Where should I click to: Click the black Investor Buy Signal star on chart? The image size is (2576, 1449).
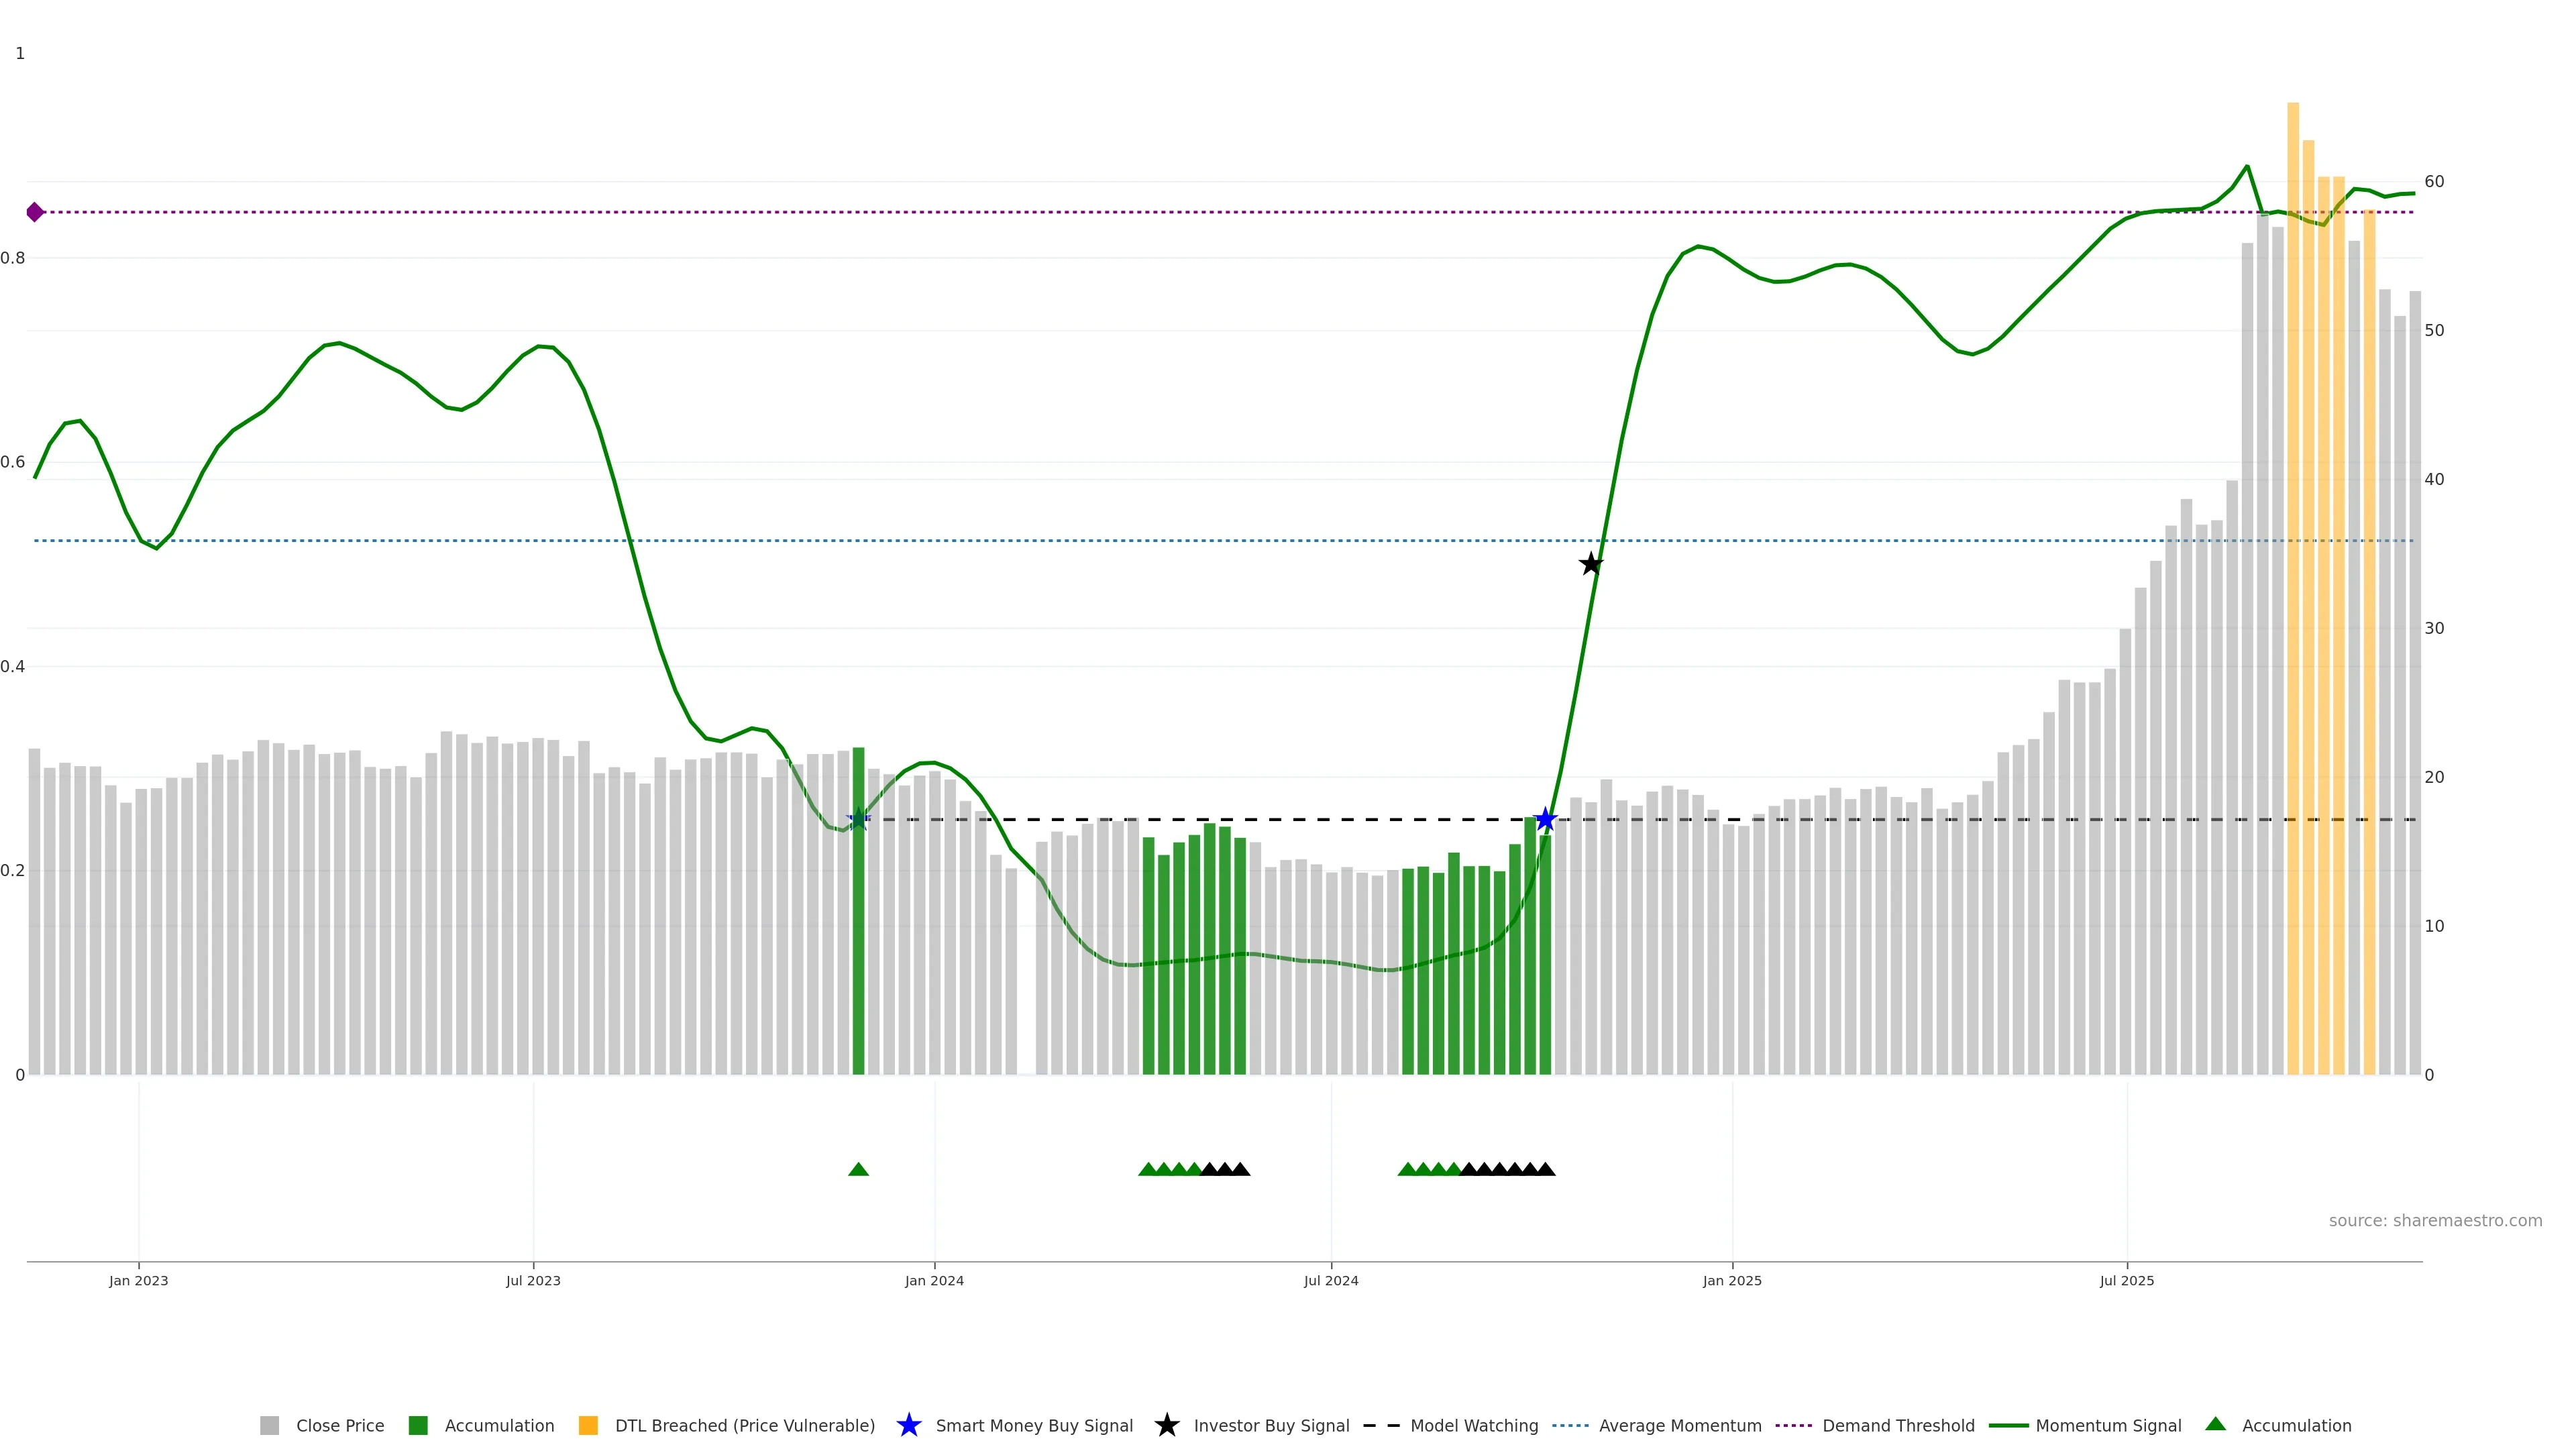pyautogui.click(x=1590, y=564)
